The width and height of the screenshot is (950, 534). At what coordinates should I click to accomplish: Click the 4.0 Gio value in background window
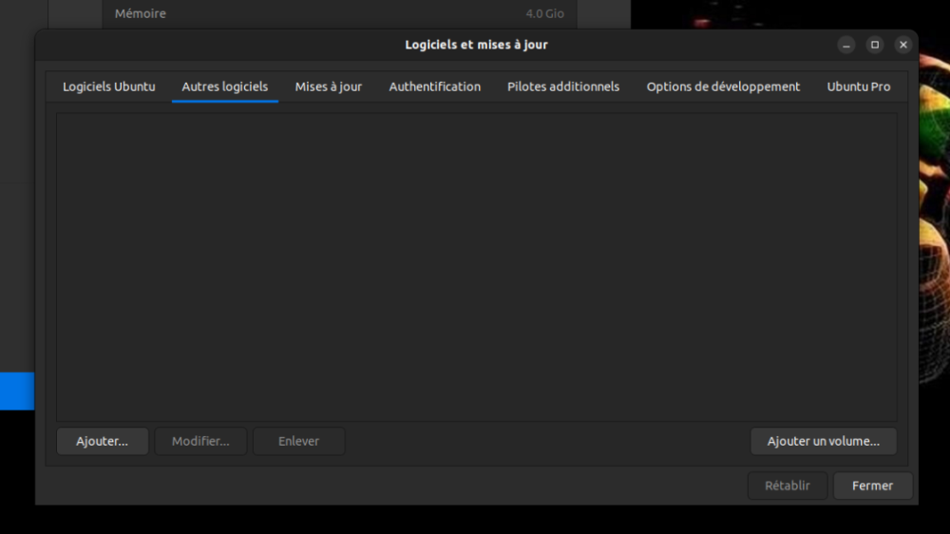click(544, 13)
